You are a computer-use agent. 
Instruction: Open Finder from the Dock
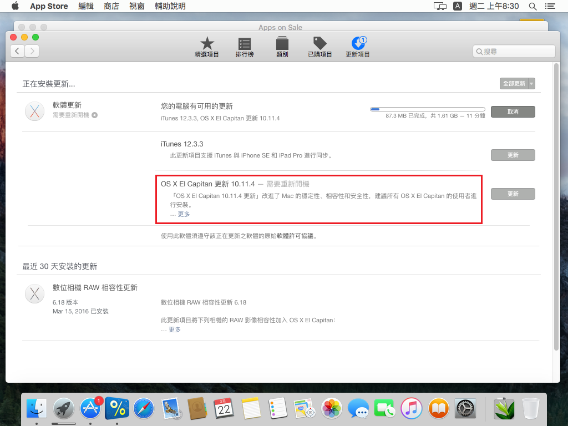click(x=37, y=408)
